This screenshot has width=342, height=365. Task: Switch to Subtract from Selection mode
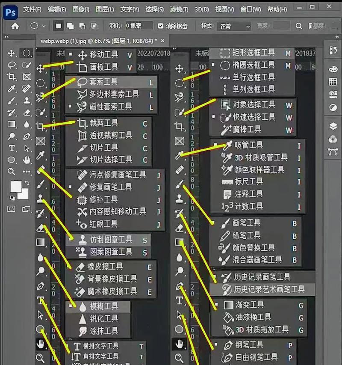click(x=82, y=26)
